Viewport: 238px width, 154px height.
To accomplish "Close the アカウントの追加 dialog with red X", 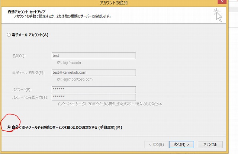I will (222, 1).
